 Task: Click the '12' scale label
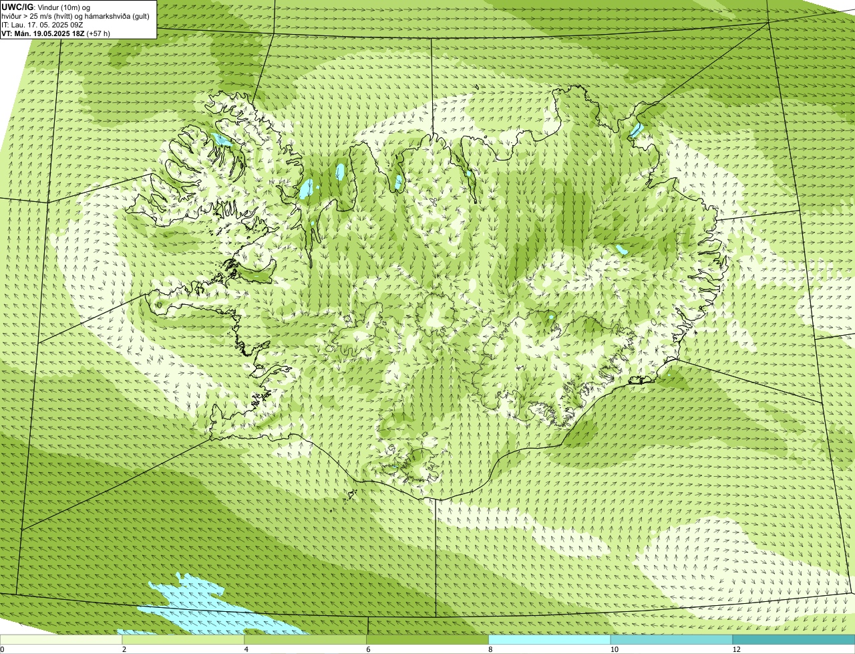point(735,649)
